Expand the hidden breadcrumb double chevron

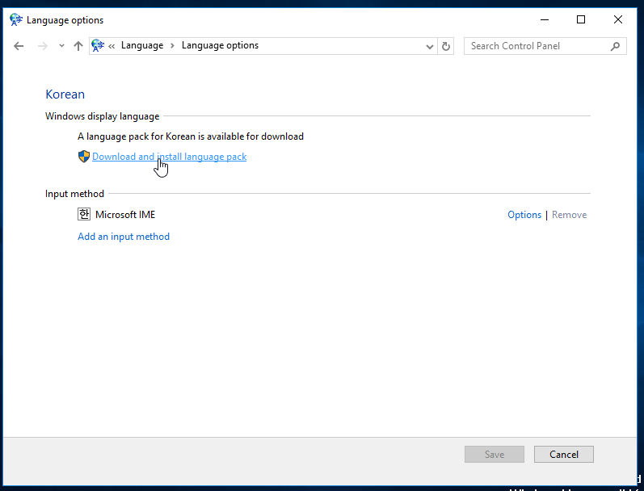point(112,46)
